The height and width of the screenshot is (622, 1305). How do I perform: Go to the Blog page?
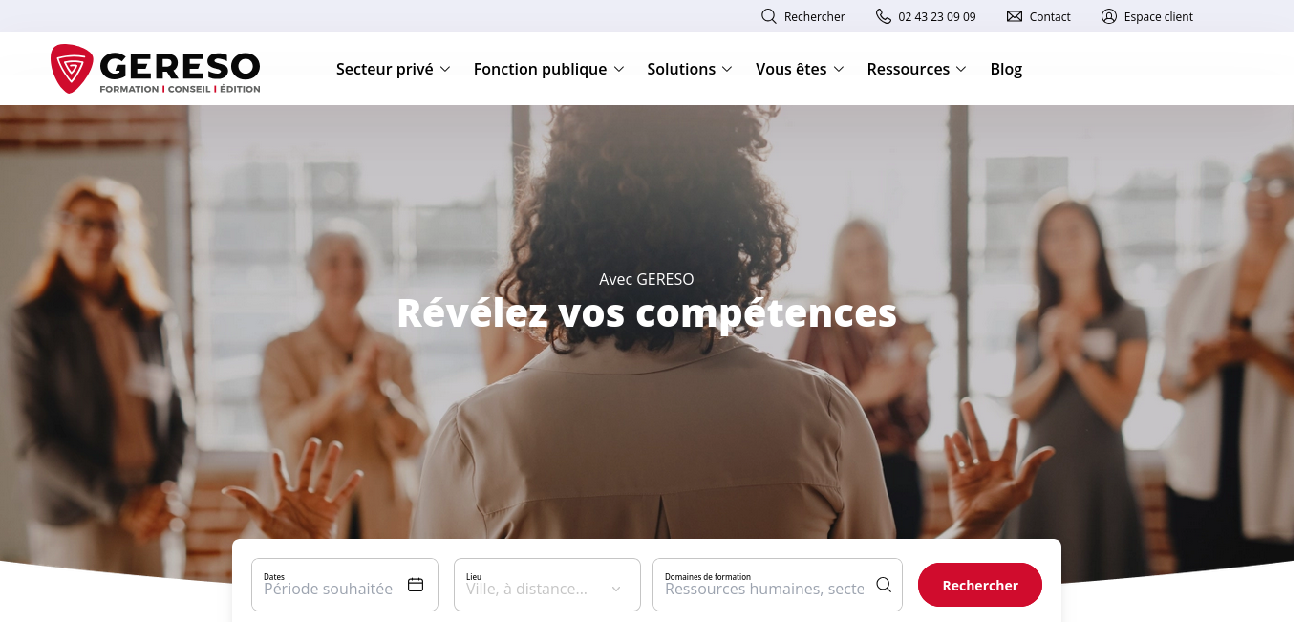(1006, 69)
